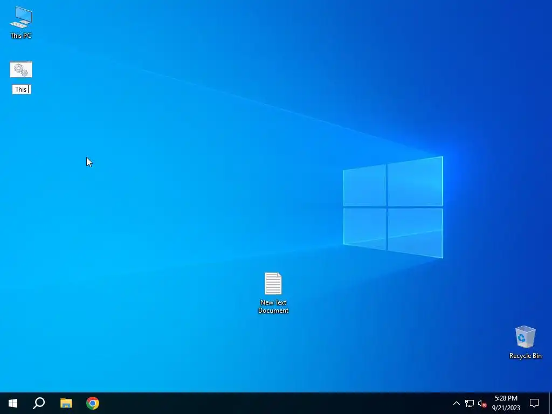Show hidden system tray icons
This screenshot has height=414, width=552.
pos(456,403)
